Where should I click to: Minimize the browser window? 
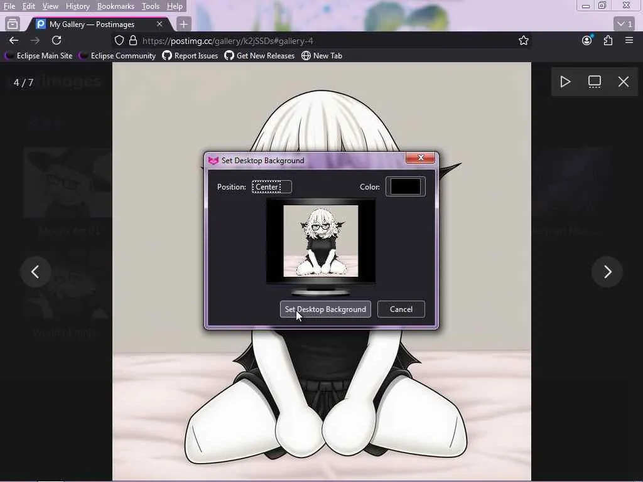586,6
